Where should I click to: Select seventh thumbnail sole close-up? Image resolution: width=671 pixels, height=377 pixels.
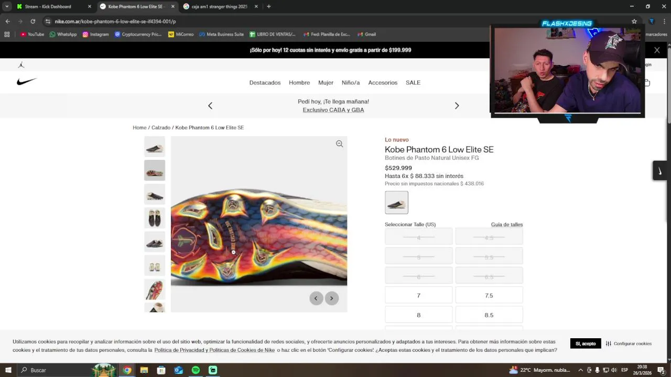[x=155, y=290]
